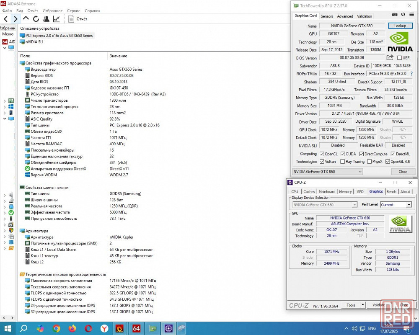This screenshot has height=335, width=419.
Task: Switch to the Sensors tab in GPU-Z
Action: coord(326,16)
